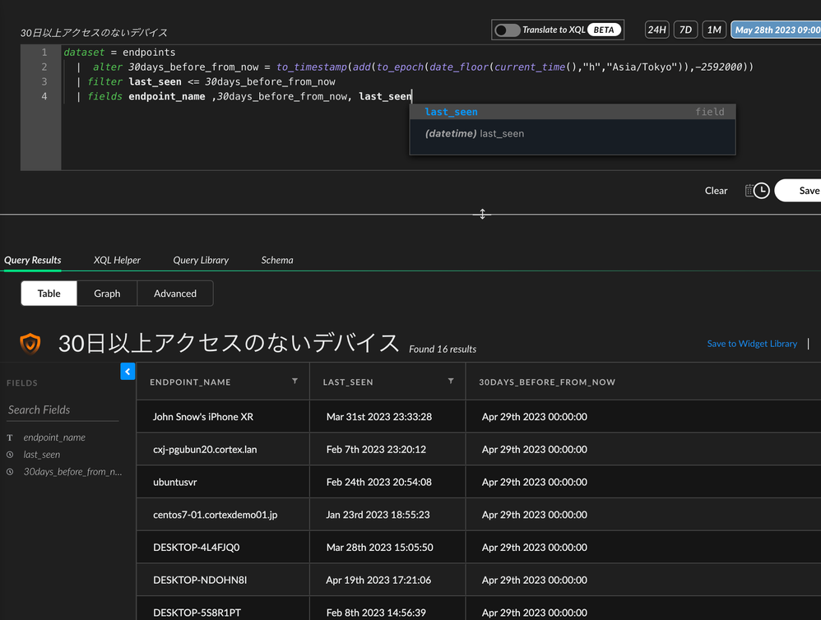Open the May 28th 2023 date picker
This screenshot has height=620, width=821.
(x=776, y=30)
